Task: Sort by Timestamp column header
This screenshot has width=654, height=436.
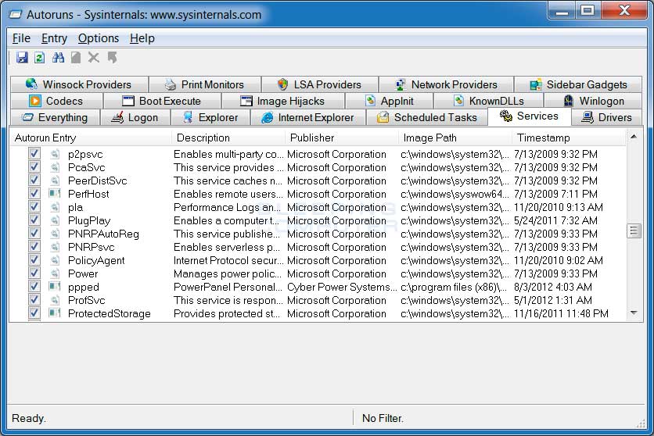Action: point(569,138)
